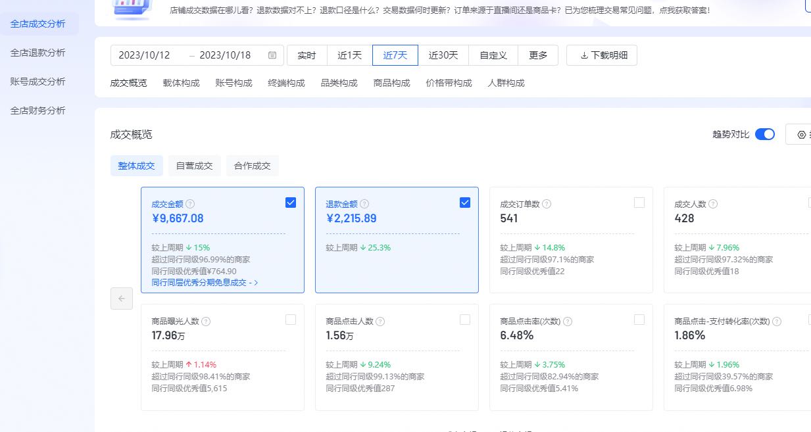811x432 pixels.
Task: Click the help icon beside 商品点击人数
Action: click(x=380, y=322)
